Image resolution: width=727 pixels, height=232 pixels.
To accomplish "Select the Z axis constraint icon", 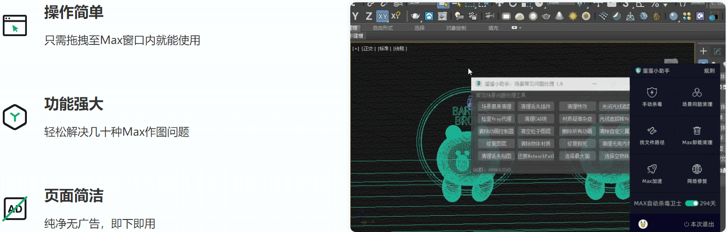I will pyautogui.click(x=369, y=16).
